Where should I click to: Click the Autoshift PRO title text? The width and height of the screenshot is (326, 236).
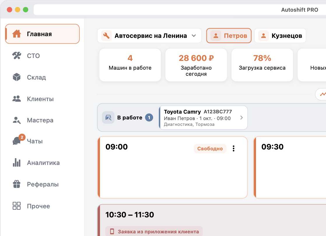pyautogui.click(x=299, y=10)
